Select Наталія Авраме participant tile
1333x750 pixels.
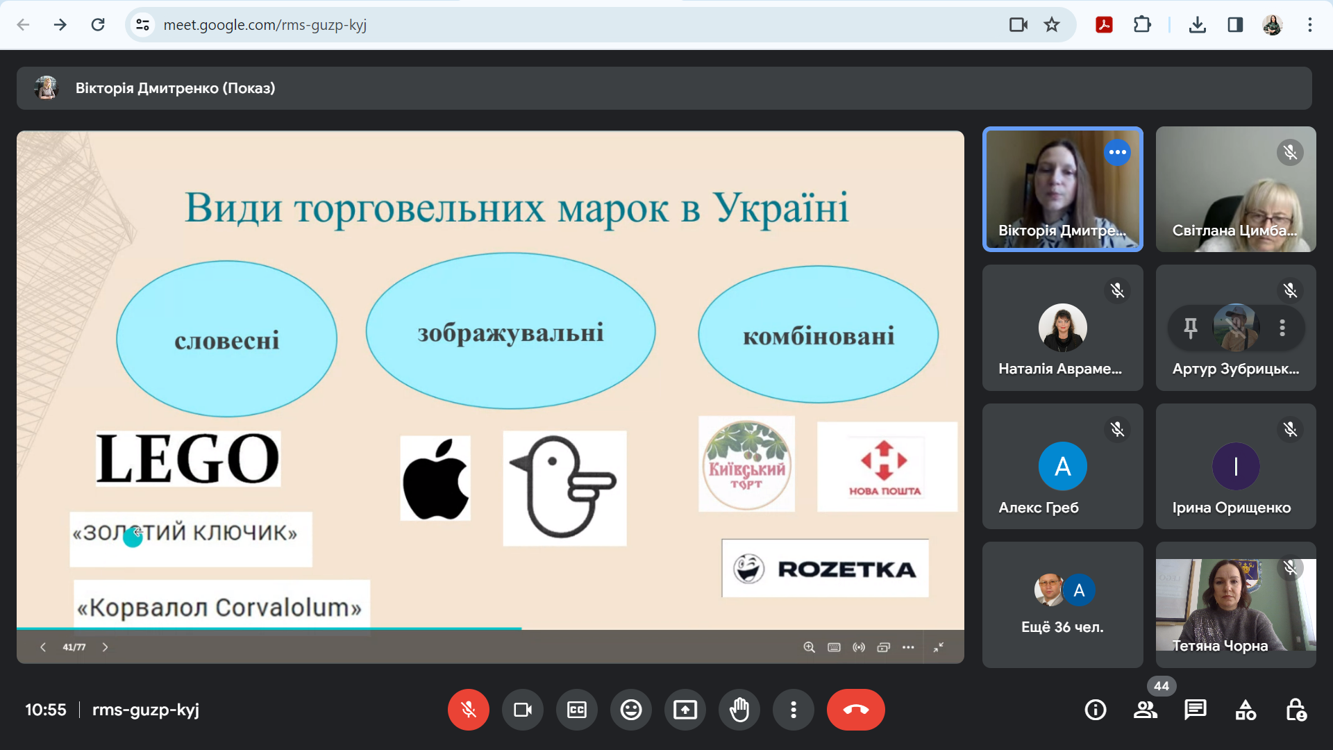coord(1062,328)
